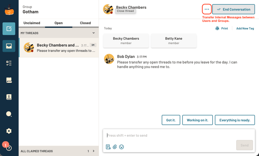Open the settings gear icon
This screenshot has height=156, width=259.
pos(9,131)
